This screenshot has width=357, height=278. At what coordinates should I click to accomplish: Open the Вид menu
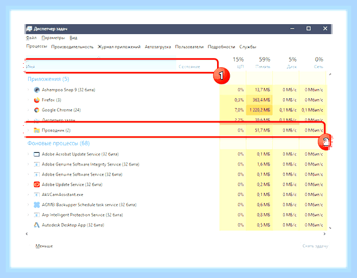click(73, 38)
